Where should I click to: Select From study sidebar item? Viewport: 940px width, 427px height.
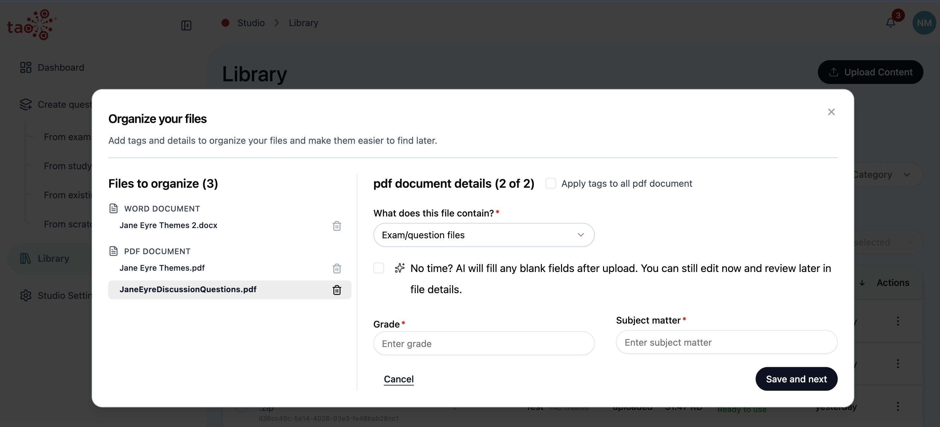[68, 166]
